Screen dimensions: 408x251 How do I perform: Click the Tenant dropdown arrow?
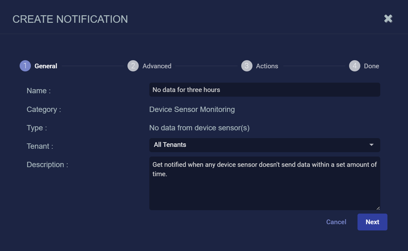click(371, 145)
